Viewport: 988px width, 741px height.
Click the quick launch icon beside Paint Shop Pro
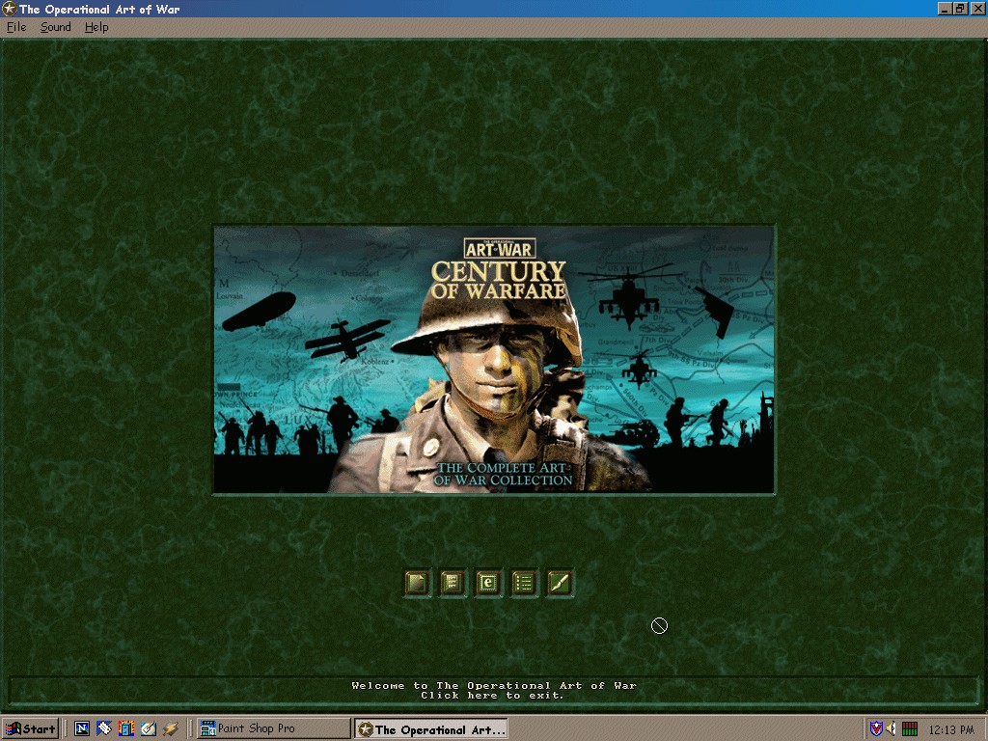(x=170, y=729)
